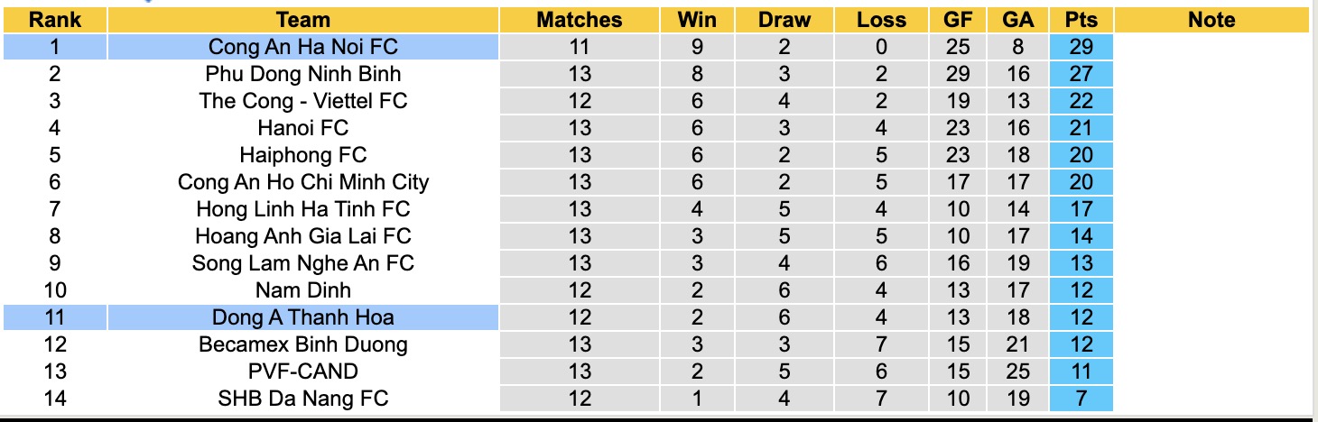
Task: Select Cong An Ho Chi Minh City
Action: click(x=303, y=182)
